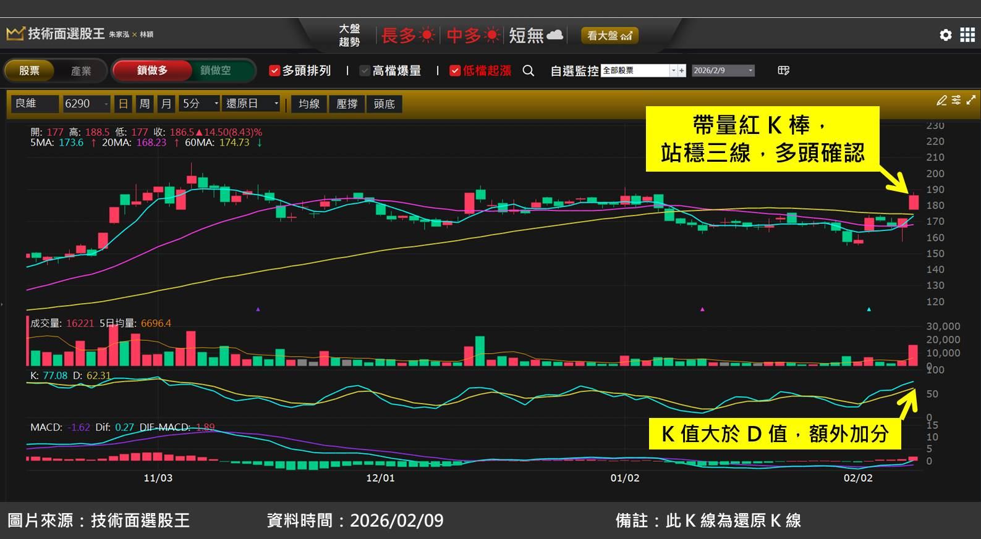Click the Dif: 0.27 value

(x=114, y=427)
